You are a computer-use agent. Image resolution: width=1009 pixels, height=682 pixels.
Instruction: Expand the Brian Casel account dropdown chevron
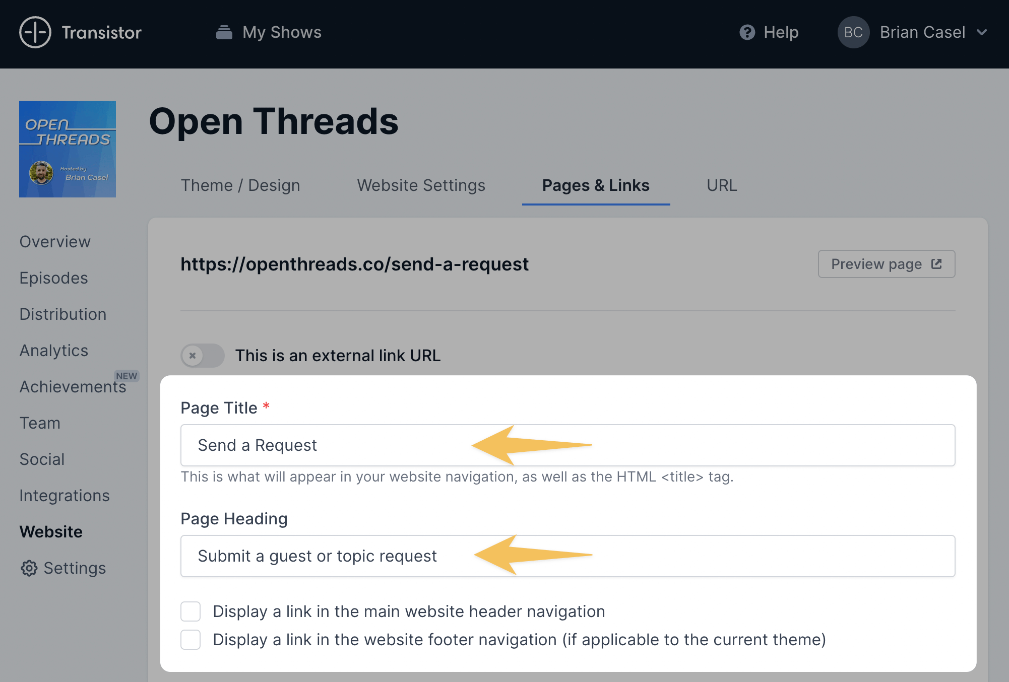(982, 32)
